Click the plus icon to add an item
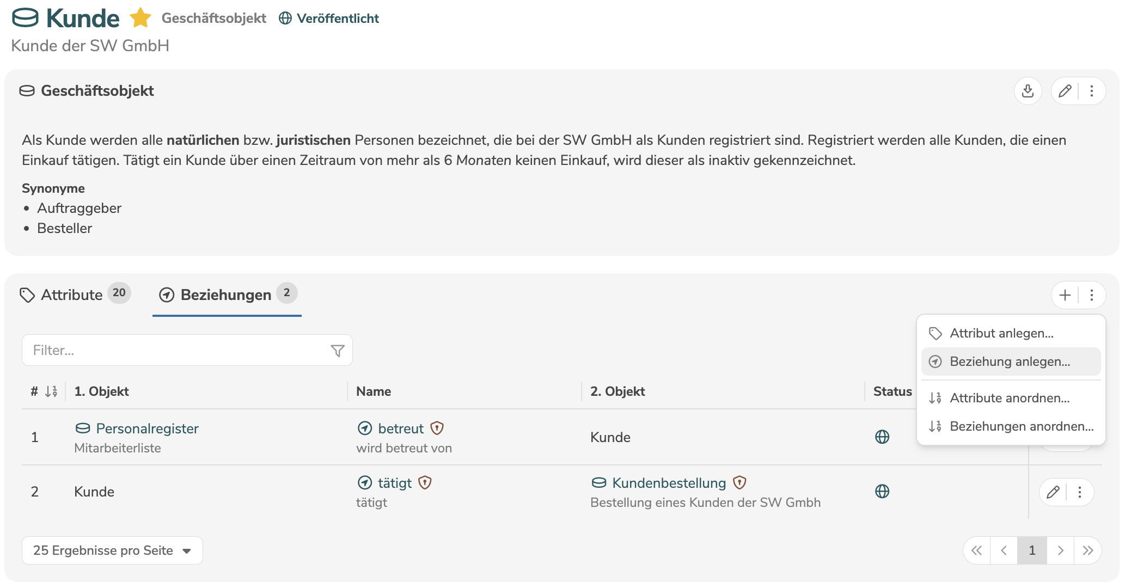This screenshot has width=1125, height=588. 1065,295
